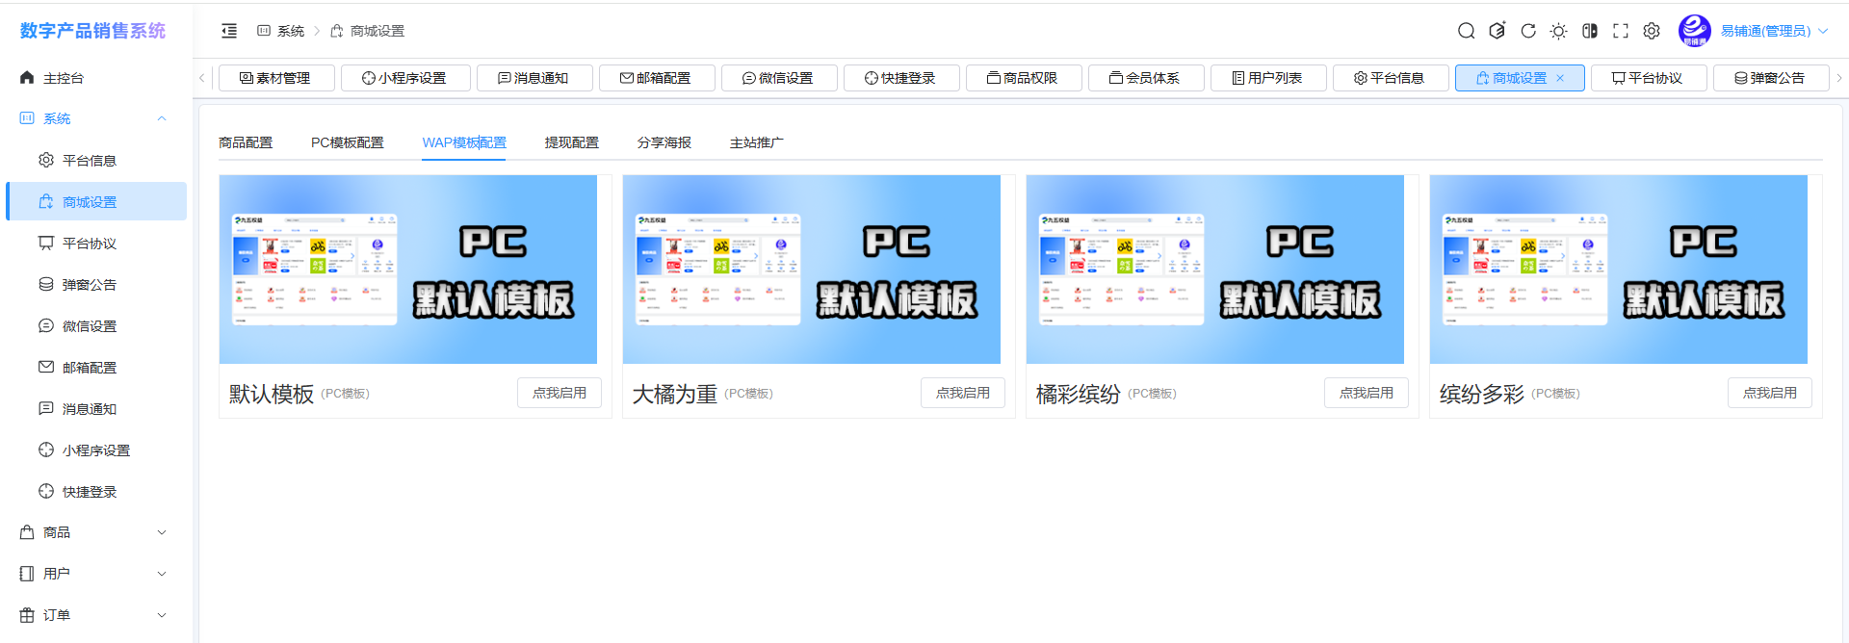Click 点我启用 for 大橘为重 template
1849x643 pixels.
pyautogui.click(x=962, y=393)
